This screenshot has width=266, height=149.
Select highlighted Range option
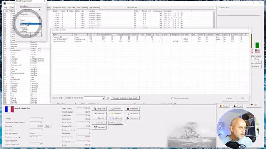point(30,24)
